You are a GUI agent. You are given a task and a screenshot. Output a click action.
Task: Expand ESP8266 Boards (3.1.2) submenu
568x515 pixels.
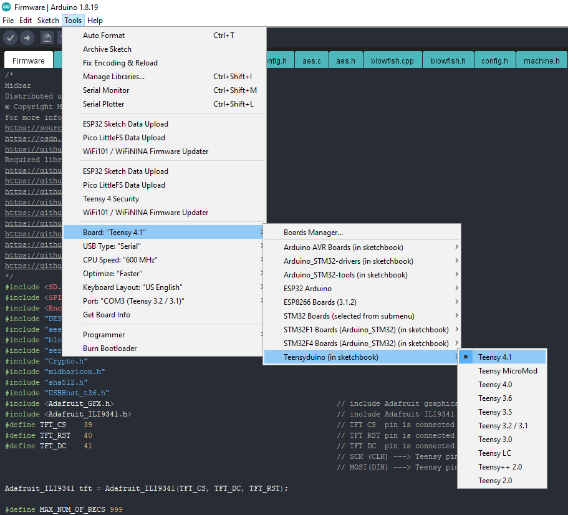362,302
